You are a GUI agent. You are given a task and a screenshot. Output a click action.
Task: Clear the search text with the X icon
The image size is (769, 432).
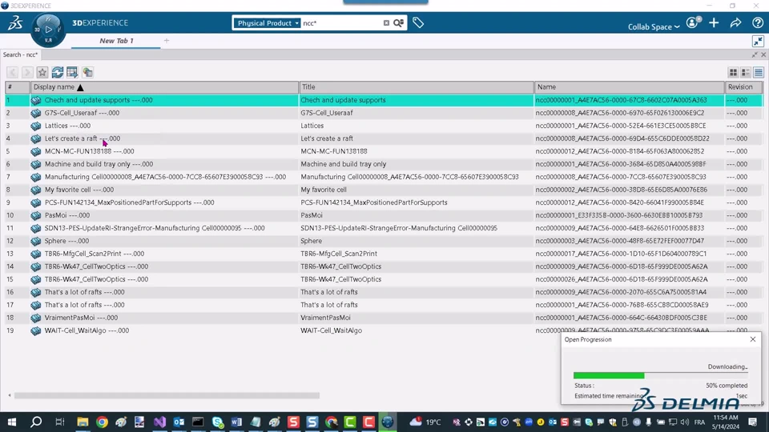(386, 23)
